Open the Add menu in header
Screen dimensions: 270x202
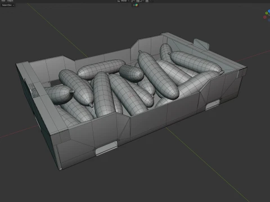click(3, 1)
